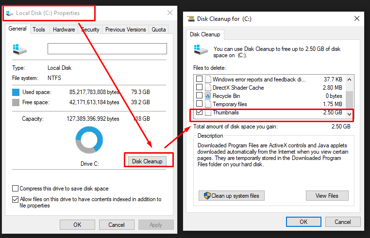Click the Windows drive icon beside the volume name field

tap(19, 49)
